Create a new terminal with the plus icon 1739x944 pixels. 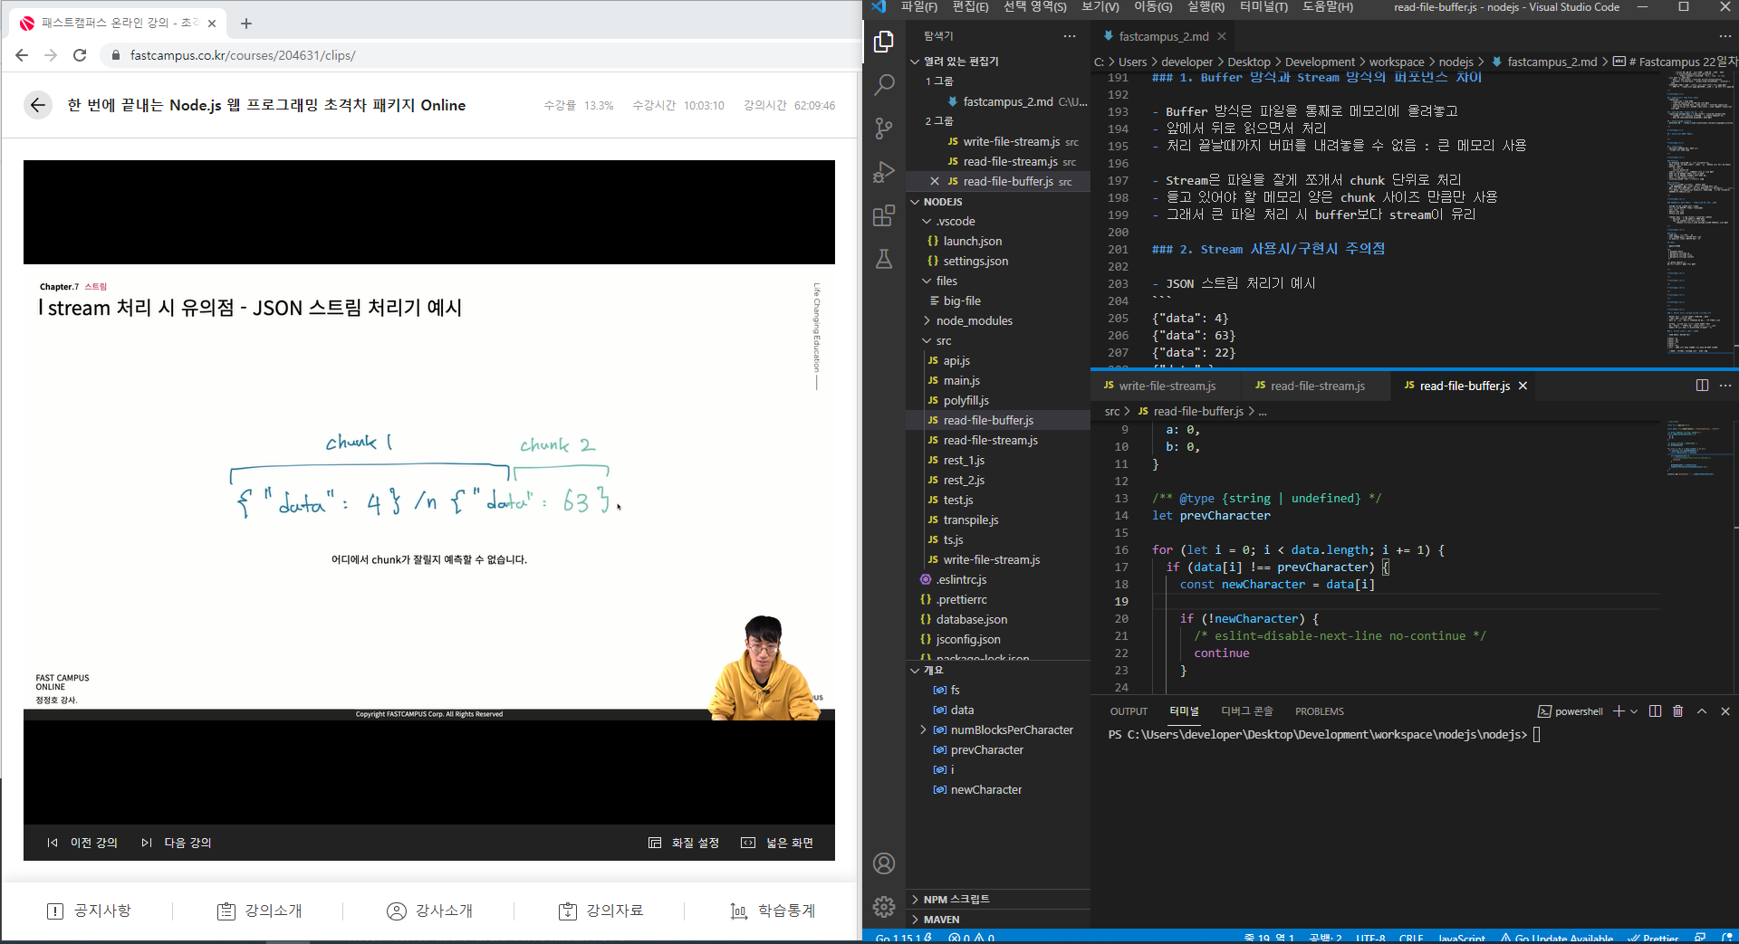tap(1619, 711)
